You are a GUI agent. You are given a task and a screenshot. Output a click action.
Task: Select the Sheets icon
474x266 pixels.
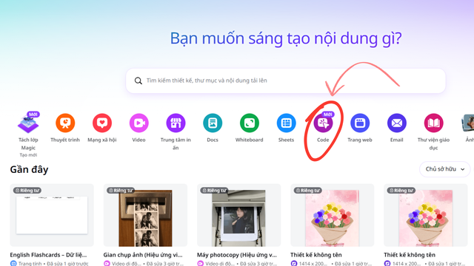[x=286, y=123]
